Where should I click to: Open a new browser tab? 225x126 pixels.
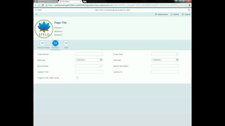(85, 1)
